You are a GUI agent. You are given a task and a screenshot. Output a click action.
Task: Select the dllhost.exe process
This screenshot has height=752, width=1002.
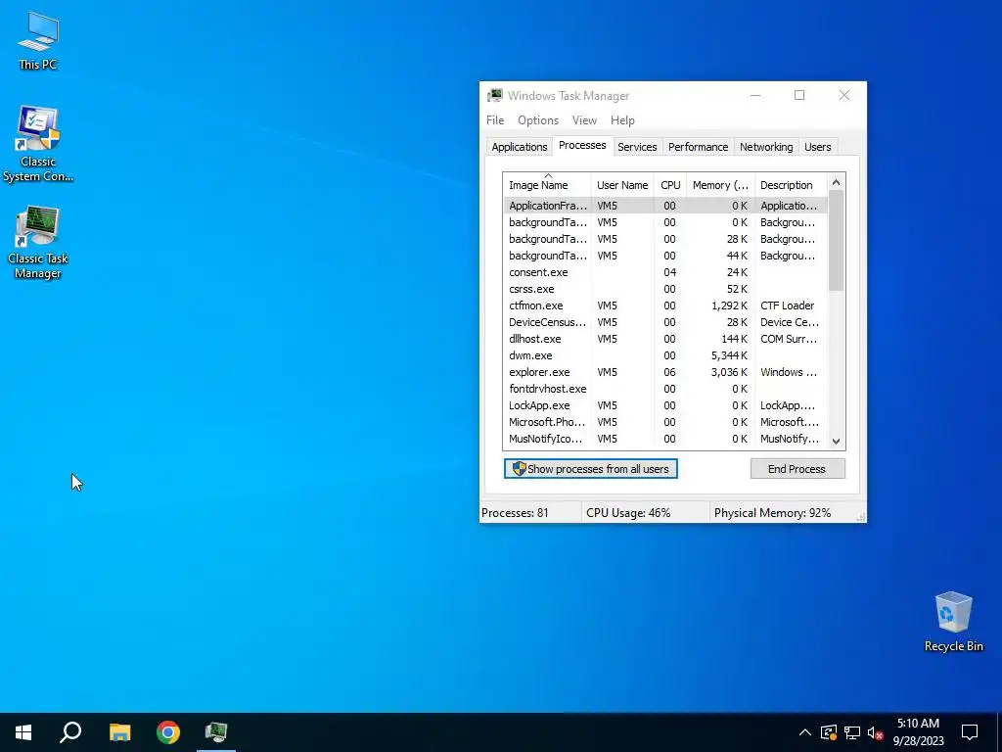pyautogui.click(x=664, y=339)
